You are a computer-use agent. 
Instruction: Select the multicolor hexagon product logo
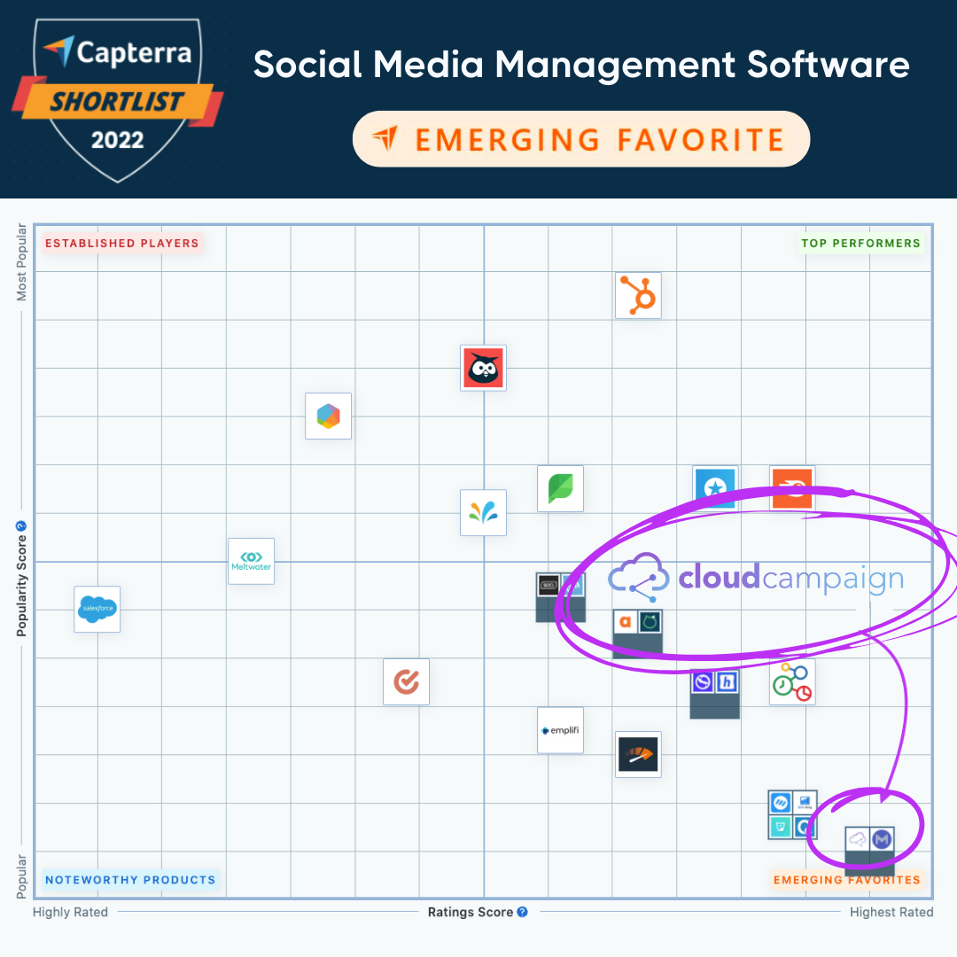coord(329,416)
